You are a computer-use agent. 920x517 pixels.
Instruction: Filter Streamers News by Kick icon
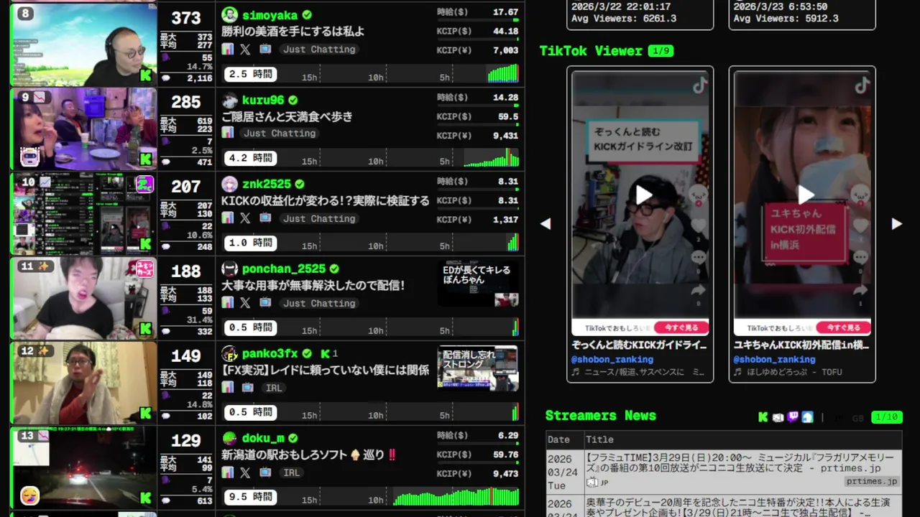click(763, 417)
